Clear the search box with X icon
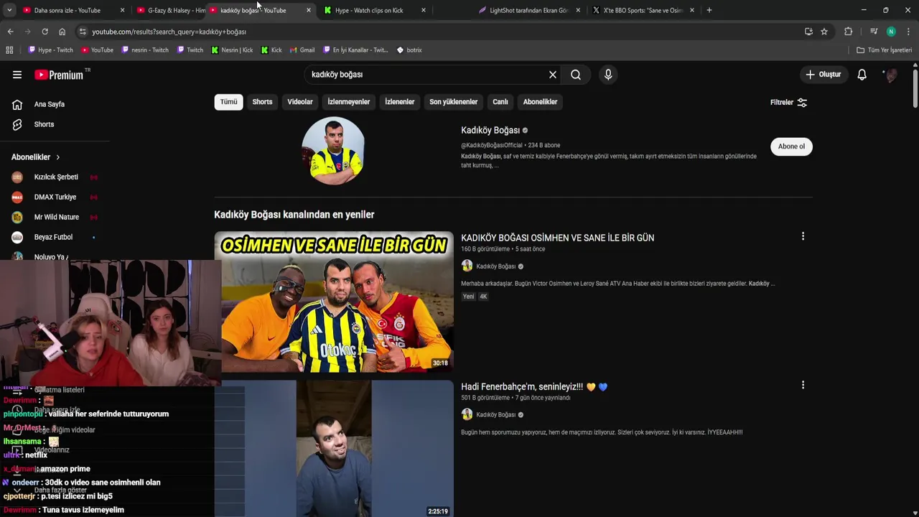Viewport: 919px width, 517px height. point(553,75)
